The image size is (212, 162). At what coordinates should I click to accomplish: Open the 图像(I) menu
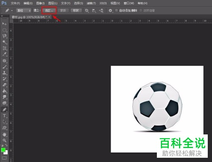click(x=40, y=3)
